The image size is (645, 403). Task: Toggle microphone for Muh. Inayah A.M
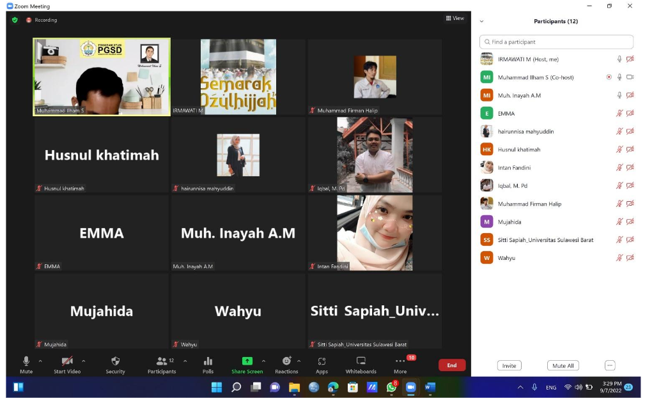(x=619, y=95)
